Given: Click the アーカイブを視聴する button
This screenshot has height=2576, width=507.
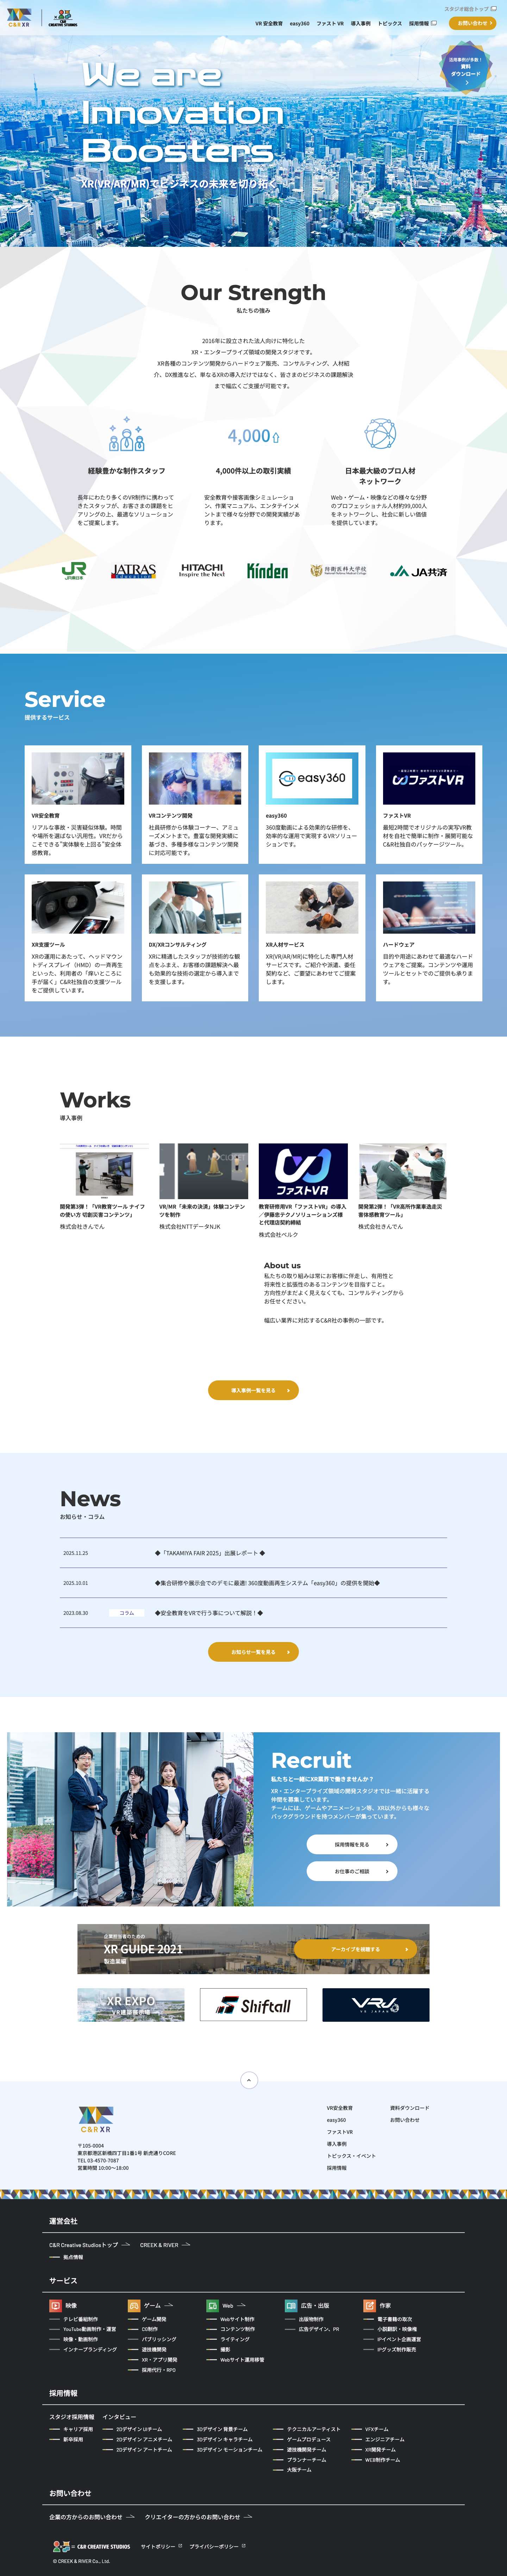Looking at the screenshot, I should (x=355, y=1949).
